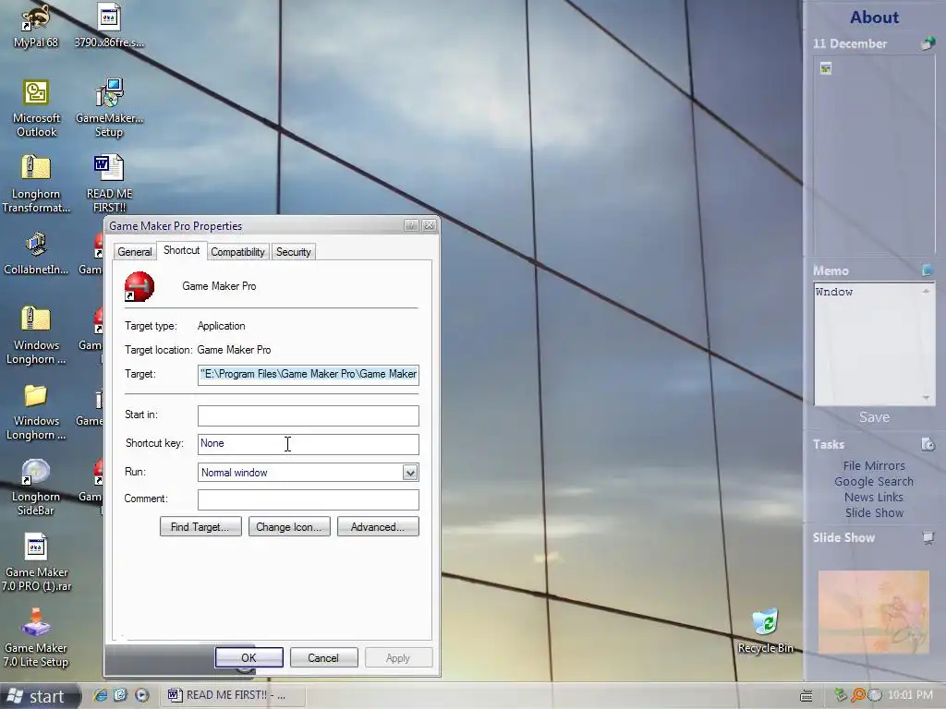
Task: Click the empty Start in field
Action: (x=309, y=415)
